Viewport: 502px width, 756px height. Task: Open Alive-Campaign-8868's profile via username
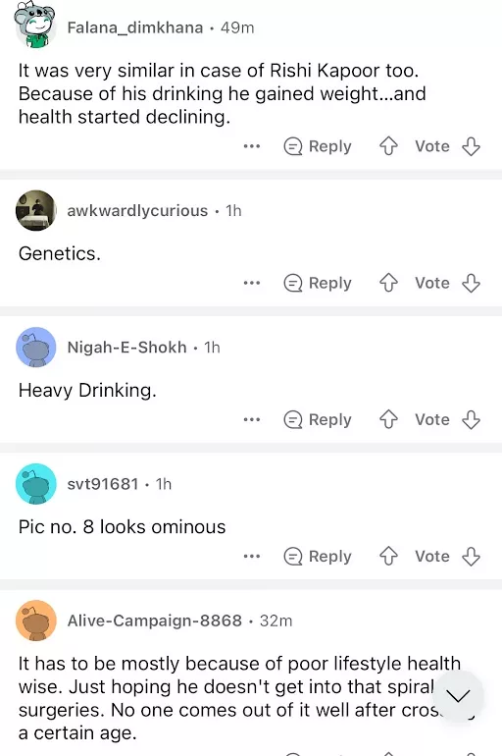click(x=155, y=621)
